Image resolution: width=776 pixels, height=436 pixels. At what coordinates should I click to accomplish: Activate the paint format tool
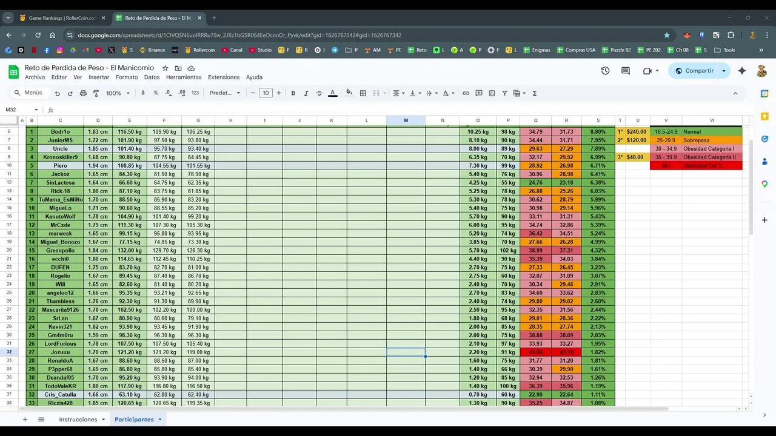pos(96,93)
